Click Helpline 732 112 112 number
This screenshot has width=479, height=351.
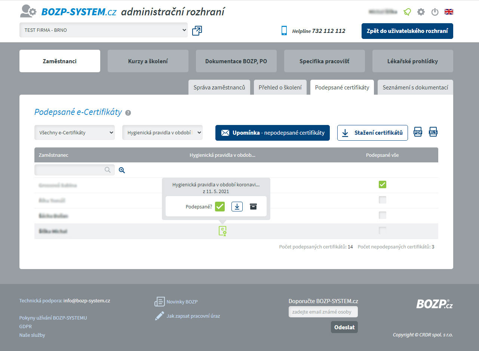click(x=319, y=31)
